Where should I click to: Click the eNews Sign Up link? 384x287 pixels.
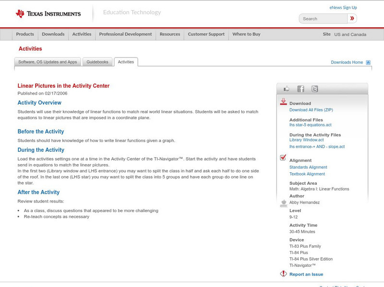(343, 8)
